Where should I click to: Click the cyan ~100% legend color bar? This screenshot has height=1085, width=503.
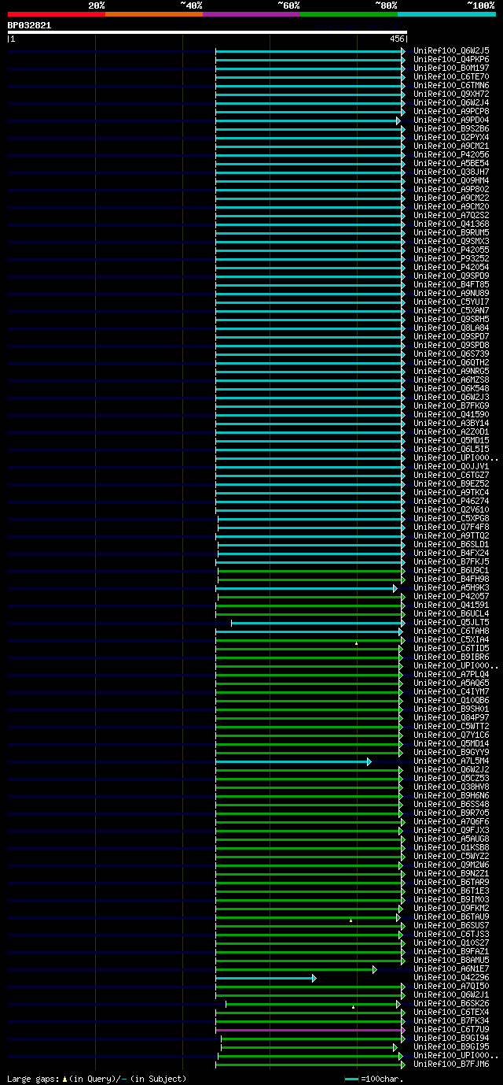pyautogui.click(x=446, y=14)
